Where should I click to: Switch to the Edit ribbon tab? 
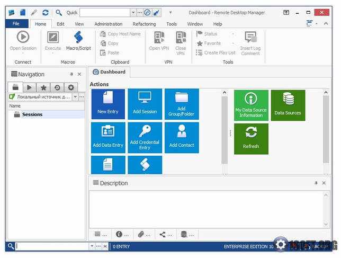[x=60, y=24]
